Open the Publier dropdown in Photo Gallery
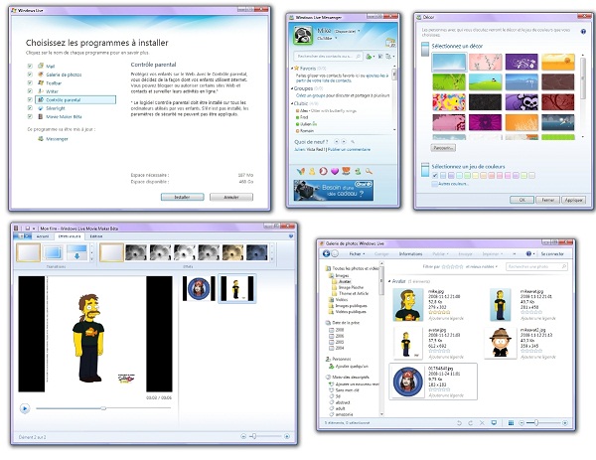This screenshot has width=596, height=460. pyautogui.click(x=440, y=253)
